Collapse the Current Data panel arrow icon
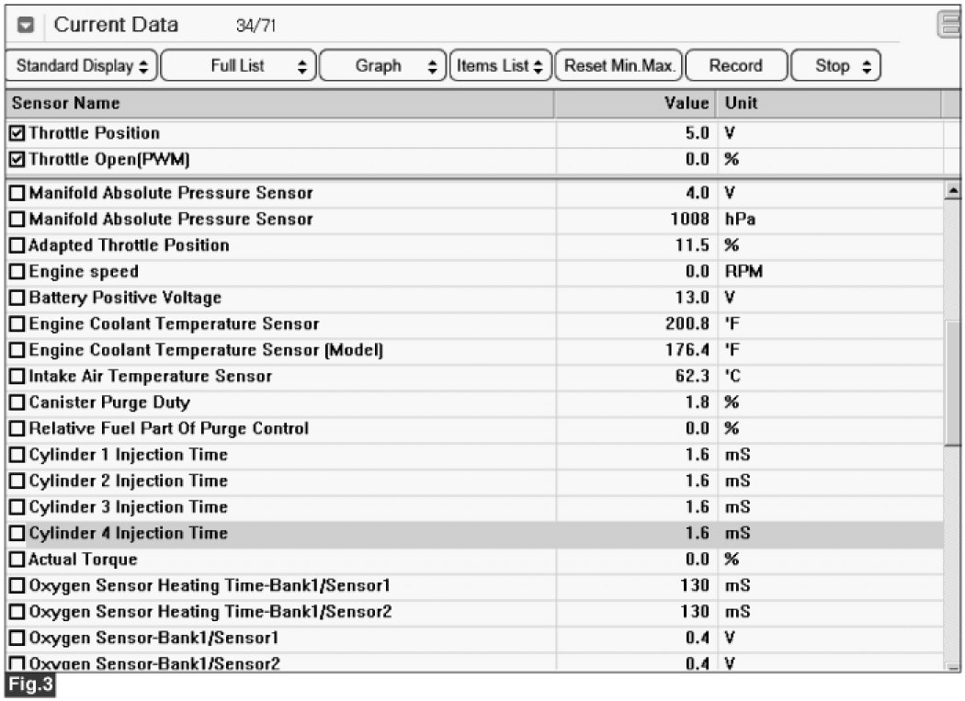 click(26, 26)
